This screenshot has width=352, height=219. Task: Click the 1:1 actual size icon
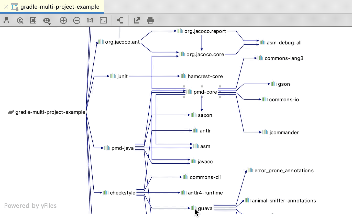[x=89, y=21]
